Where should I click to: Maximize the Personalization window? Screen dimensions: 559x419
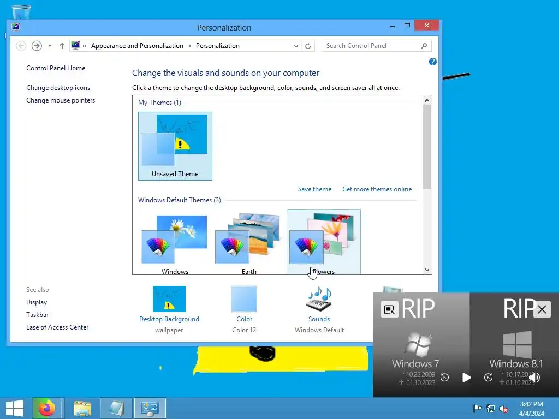click(x=407, y=26)
